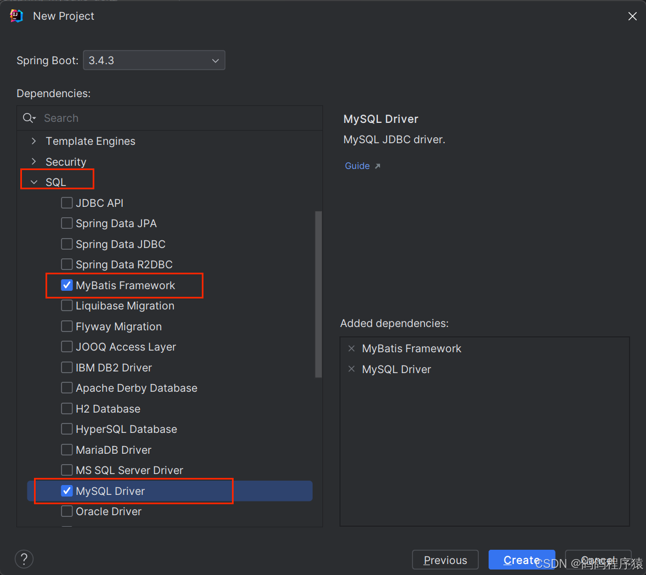Click the dependency list scrollbar thumb
This screenshot has height=575, width=646.
point(318,294)
